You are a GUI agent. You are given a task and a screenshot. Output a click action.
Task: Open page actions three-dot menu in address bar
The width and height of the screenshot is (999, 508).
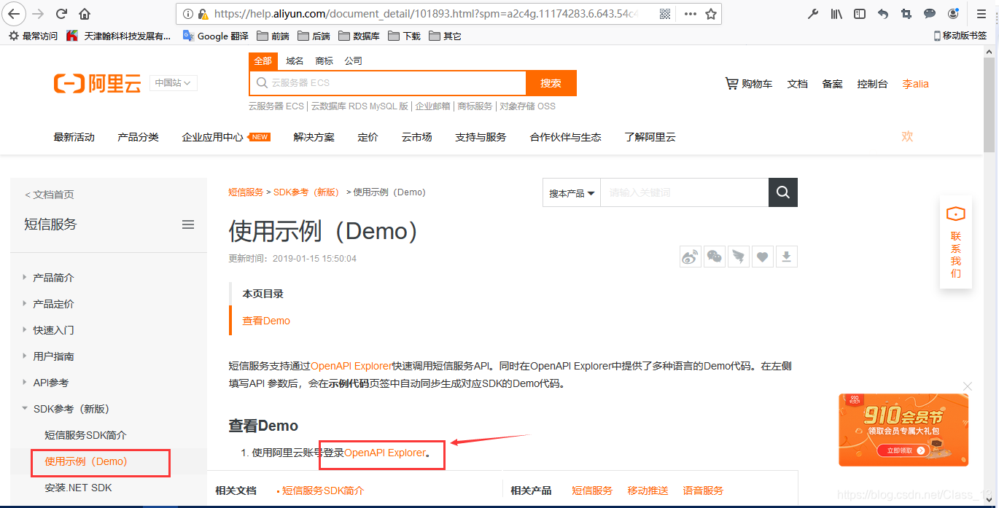tap(690, 14)
